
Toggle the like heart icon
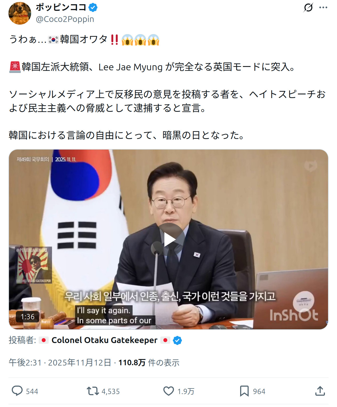pyautogui.click(x=169, y=391)
